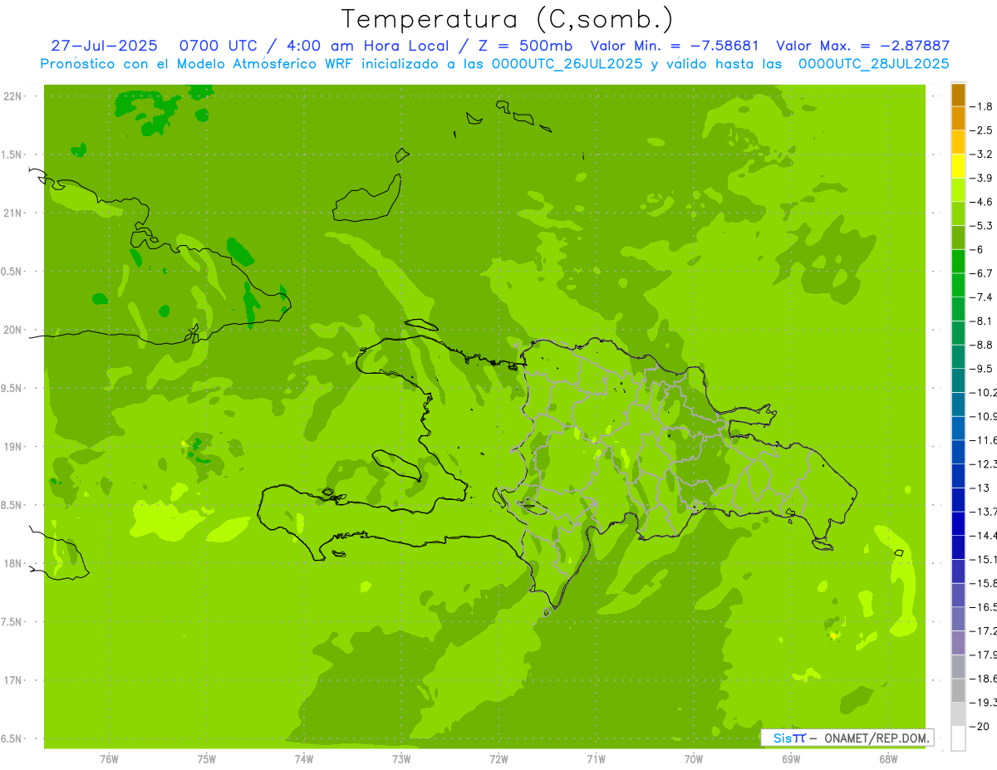Pick brown swatch above -1.8 label
Image resolution: width=997 pixels, height=770 pixels.
[x=958, y=95]
